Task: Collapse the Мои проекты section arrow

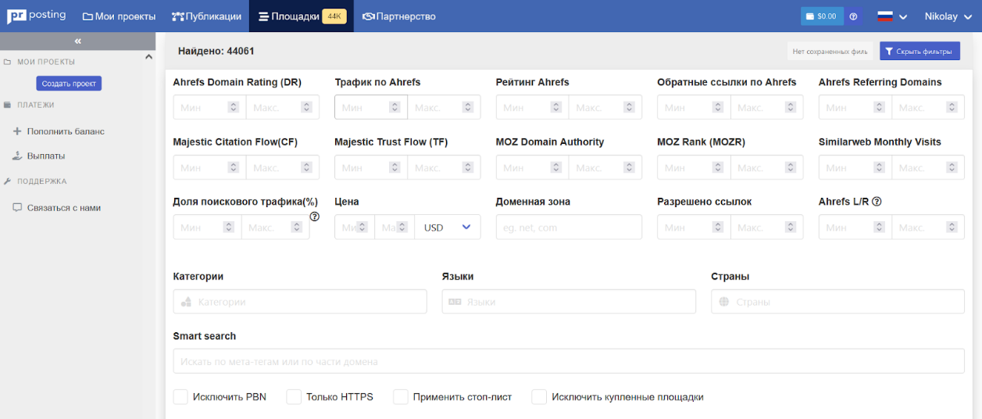Action: 149,56
